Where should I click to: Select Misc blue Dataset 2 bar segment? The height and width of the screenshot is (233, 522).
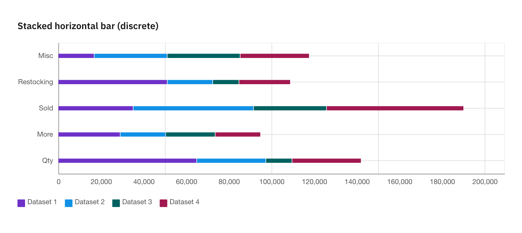coord(131,56)
